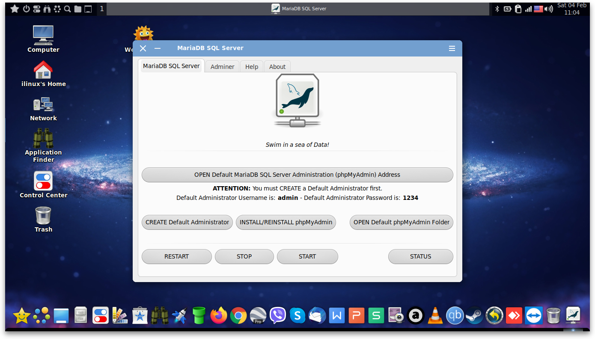Viewport: 595px width, 339px height.
Task: Open ilinux's Home desktop folder
Action: (43, 74)
